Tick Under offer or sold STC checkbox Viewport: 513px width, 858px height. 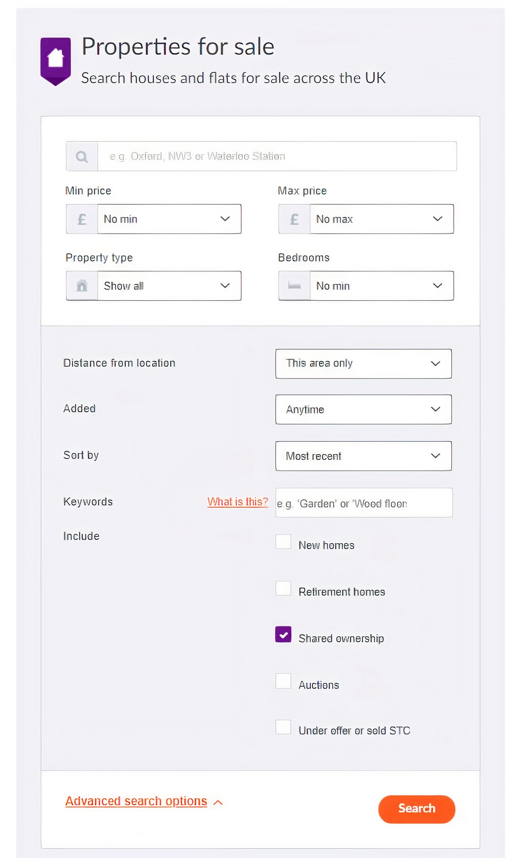pyautogui.click(x=283, y=727)
